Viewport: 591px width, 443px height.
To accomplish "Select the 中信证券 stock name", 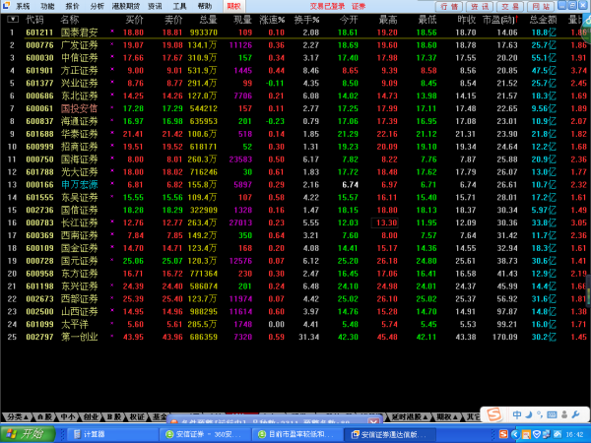I will coord(79,58).
